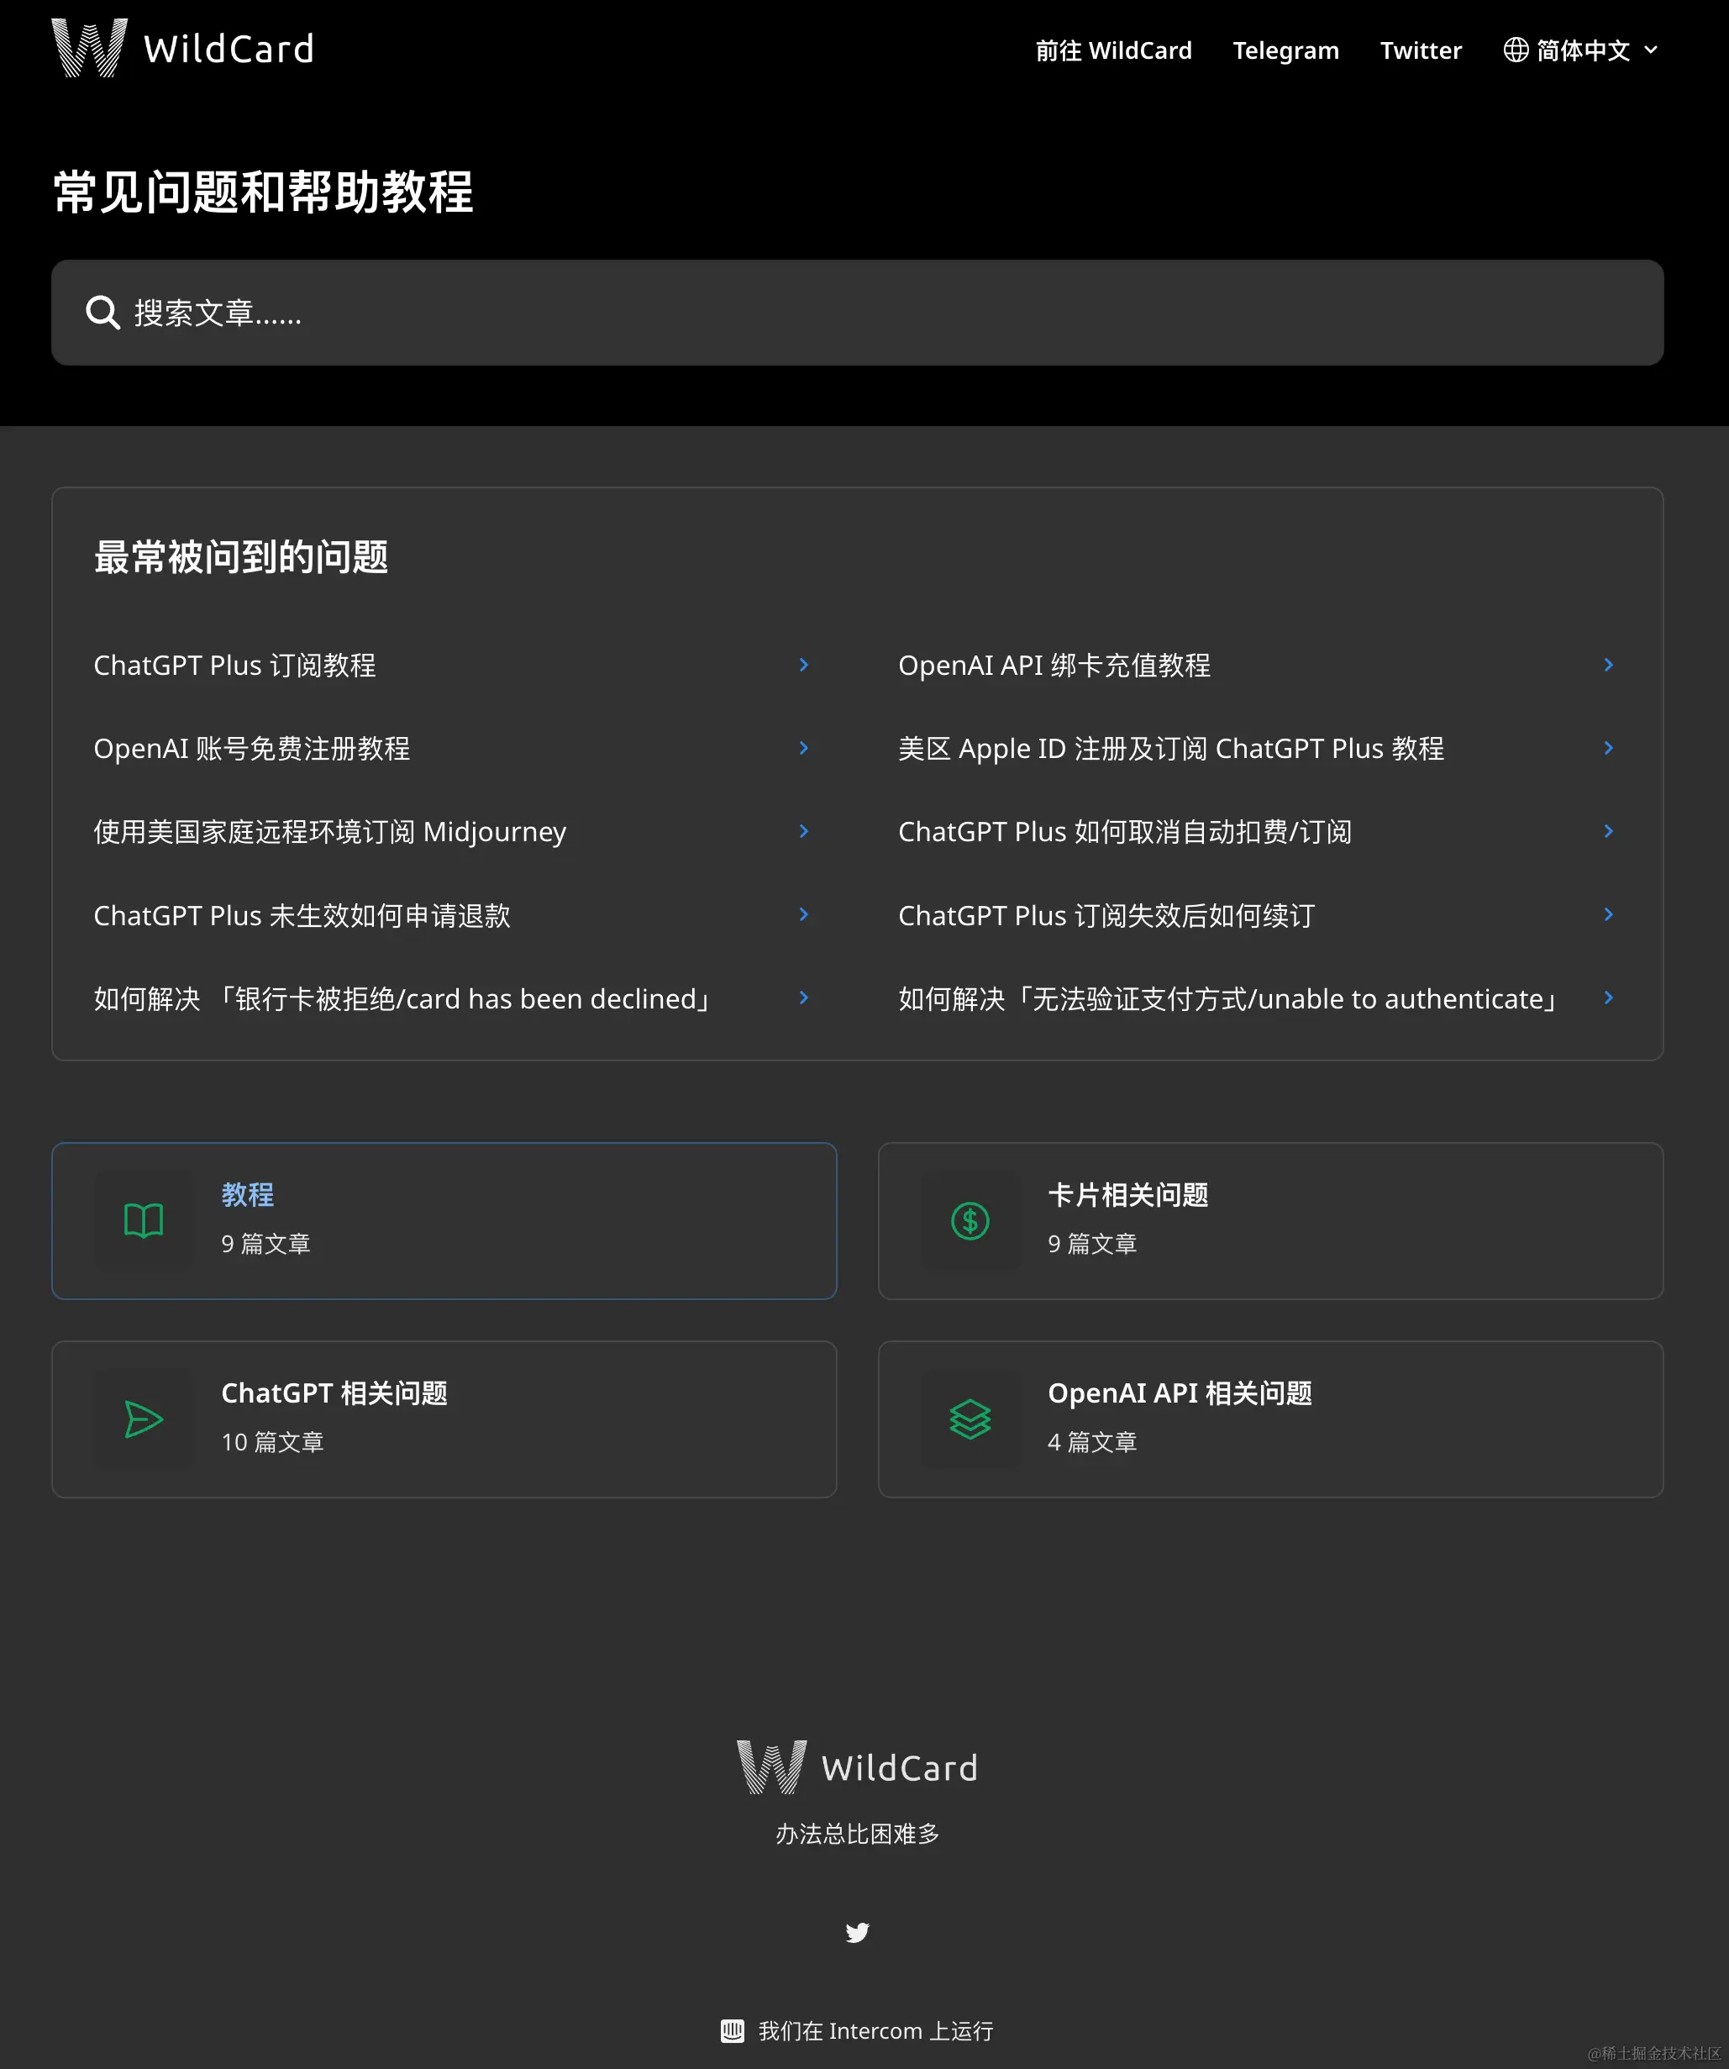Image resolution: width=1729 pixels, height=2069 pixels.
Task: Open the Twitter link in the top navigation
Action: 1421,50
